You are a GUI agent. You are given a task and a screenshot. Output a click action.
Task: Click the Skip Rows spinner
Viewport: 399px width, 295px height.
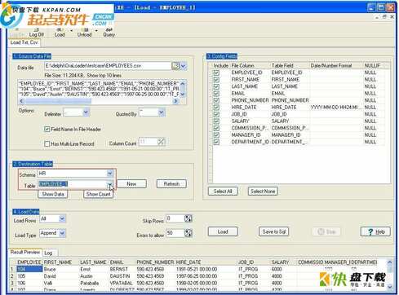[188, 218]
